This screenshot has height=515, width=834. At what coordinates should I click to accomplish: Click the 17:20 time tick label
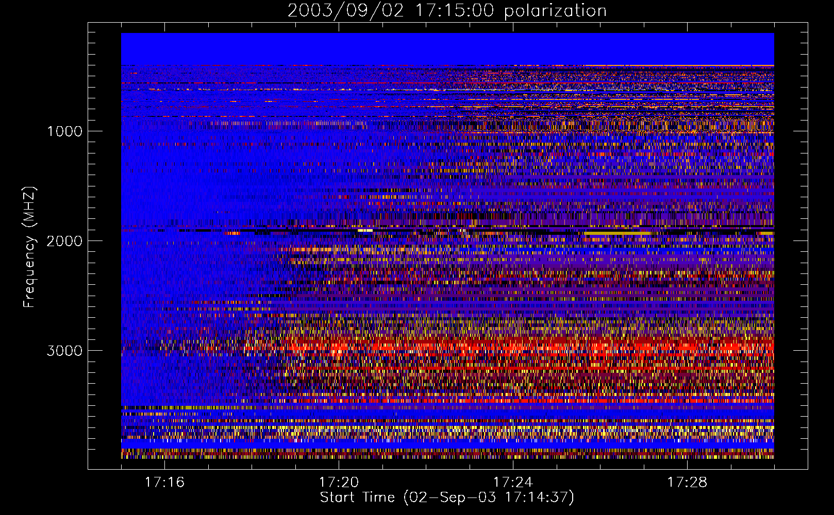tap(339, 482)
